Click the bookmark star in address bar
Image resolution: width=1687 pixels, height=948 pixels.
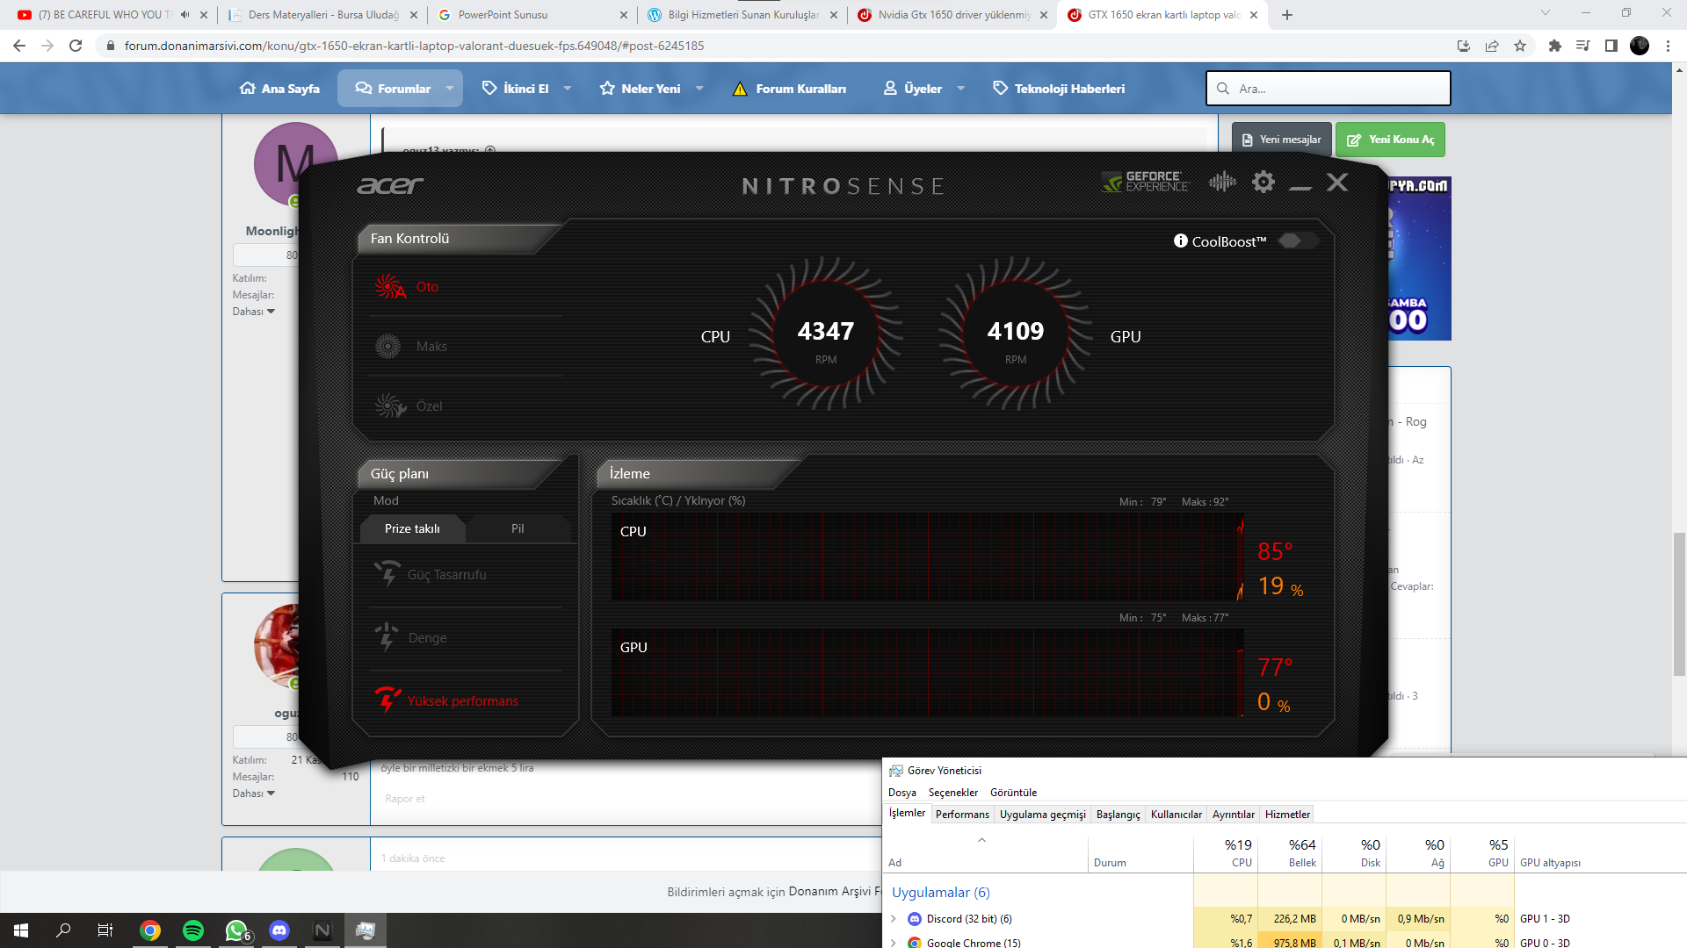[x=1520, y=46]
